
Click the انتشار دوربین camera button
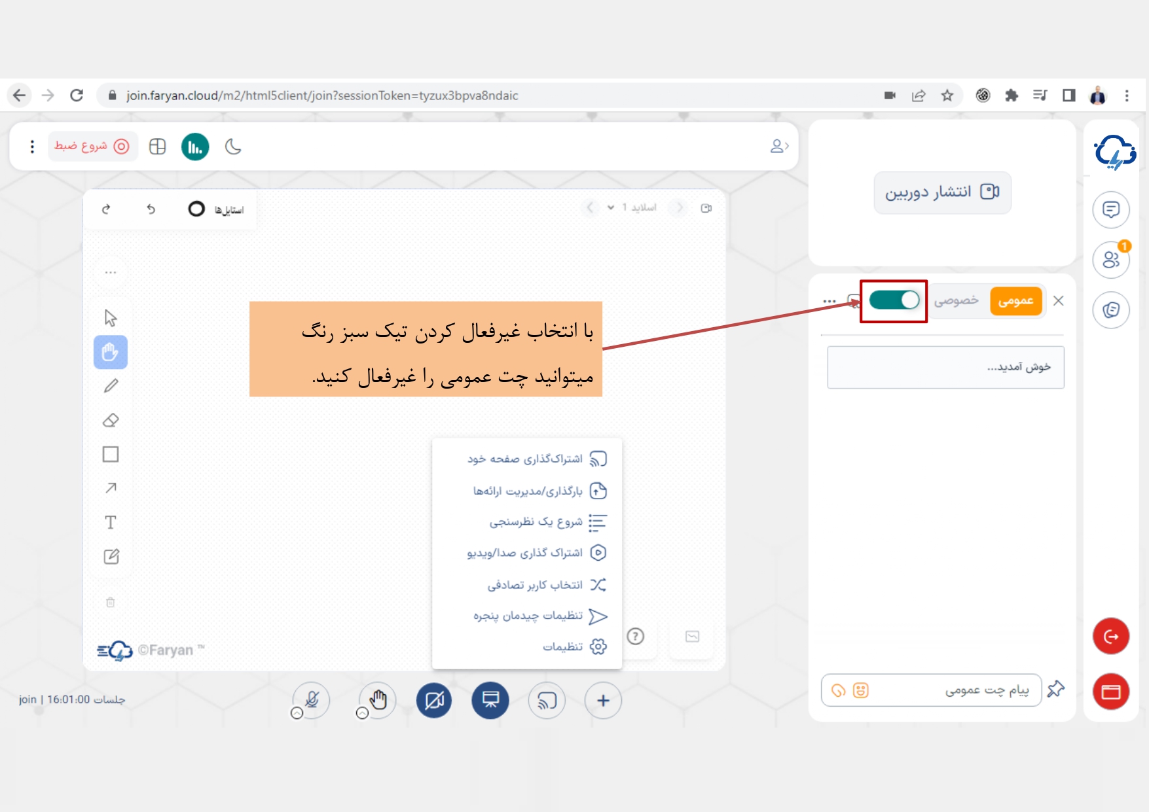[942, 192]
